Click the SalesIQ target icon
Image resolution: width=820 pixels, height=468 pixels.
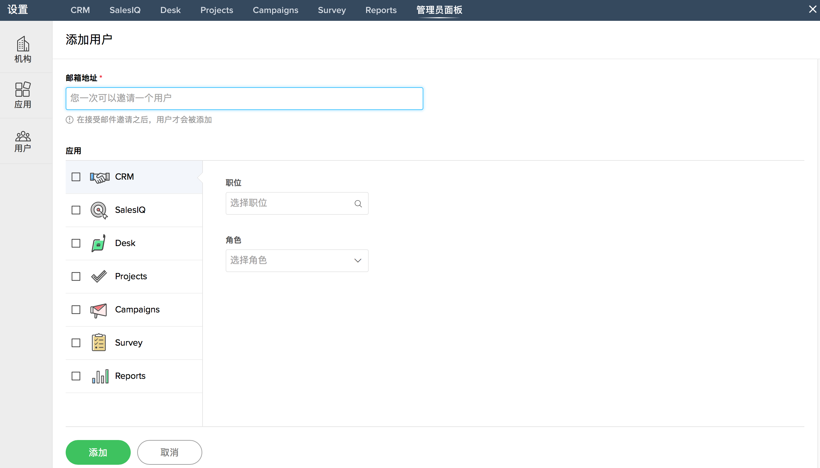(x=99, y=210)
